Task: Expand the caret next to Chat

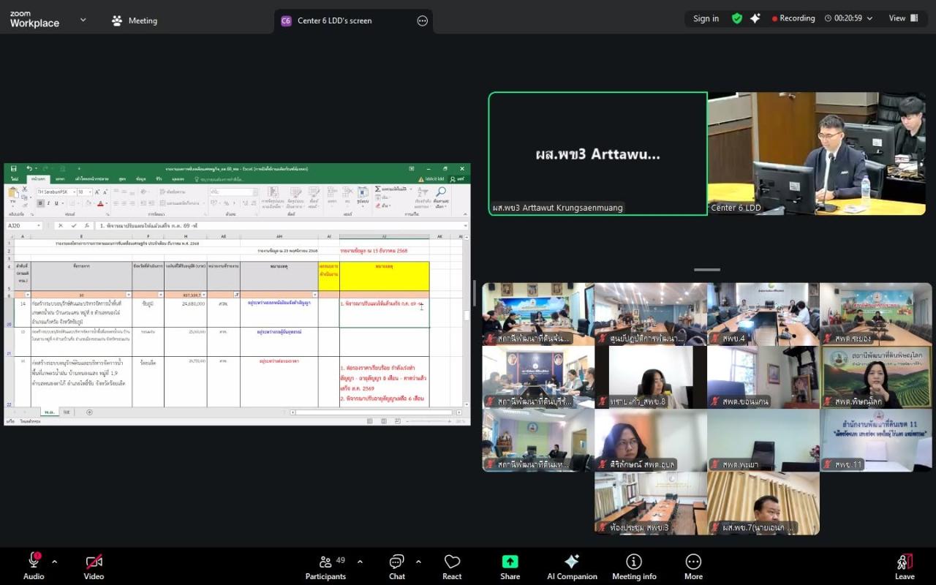Action: [x=418, y=562]
